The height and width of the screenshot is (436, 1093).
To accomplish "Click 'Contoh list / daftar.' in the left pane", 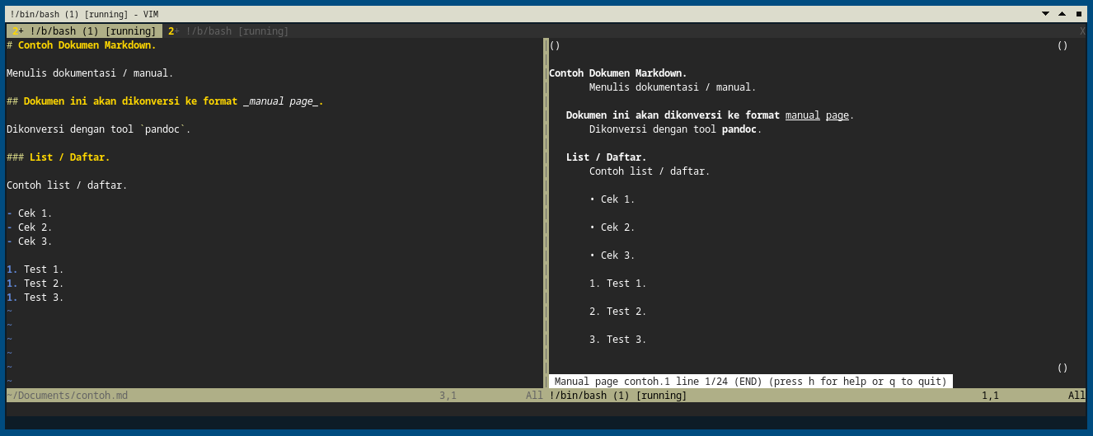I will click(x=67, y=185).
